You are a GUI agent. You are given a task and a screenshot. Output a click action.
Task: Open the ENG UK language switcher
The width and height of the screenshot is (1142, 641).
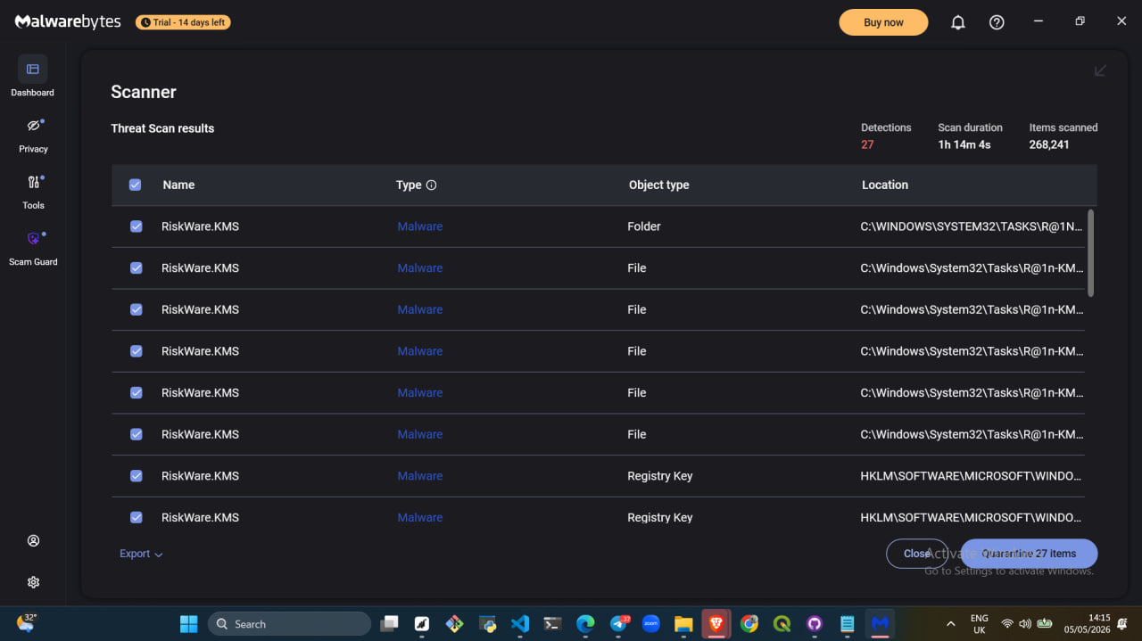979,624
